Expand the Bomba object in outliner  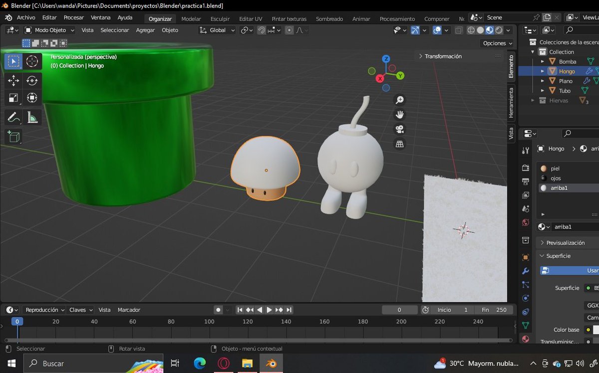(543, 61)
